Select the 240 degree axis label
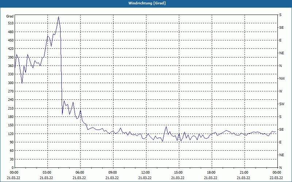292x182 pixels. 11,100
